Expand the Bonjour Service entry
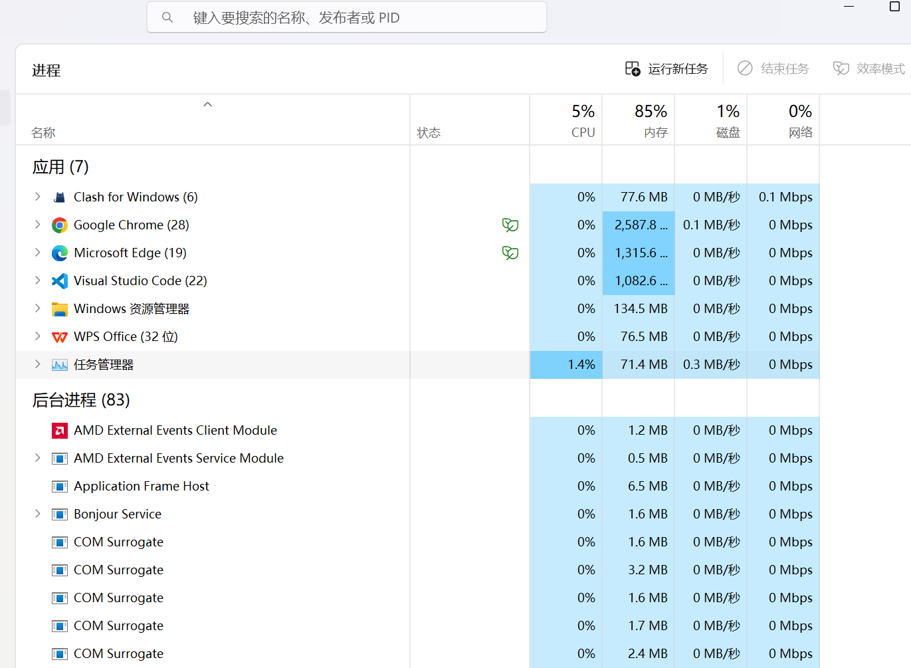The image size is (911, 668). click(x=38, y=514)
